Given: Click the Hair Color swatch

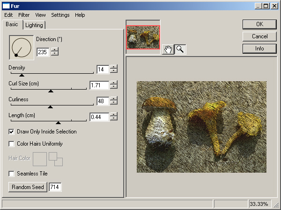Looking at the screenshot, I should [40, 159].
